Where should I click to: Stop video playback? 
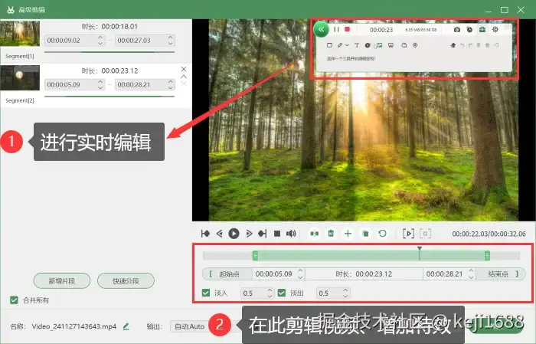277,234
